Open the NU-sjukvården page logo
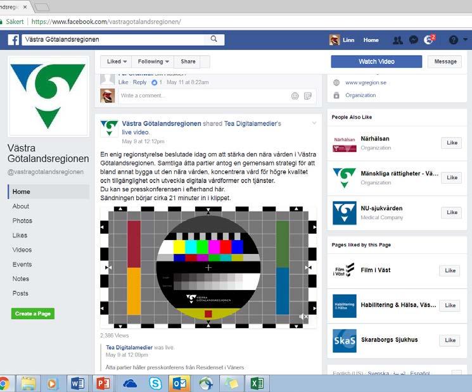The width and height of the screenshot is (472, 392). coord(345,213)
